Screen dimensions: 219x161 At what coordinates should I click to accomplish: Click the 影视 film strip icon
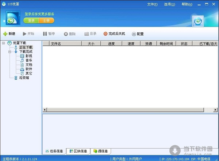(22, 56)
